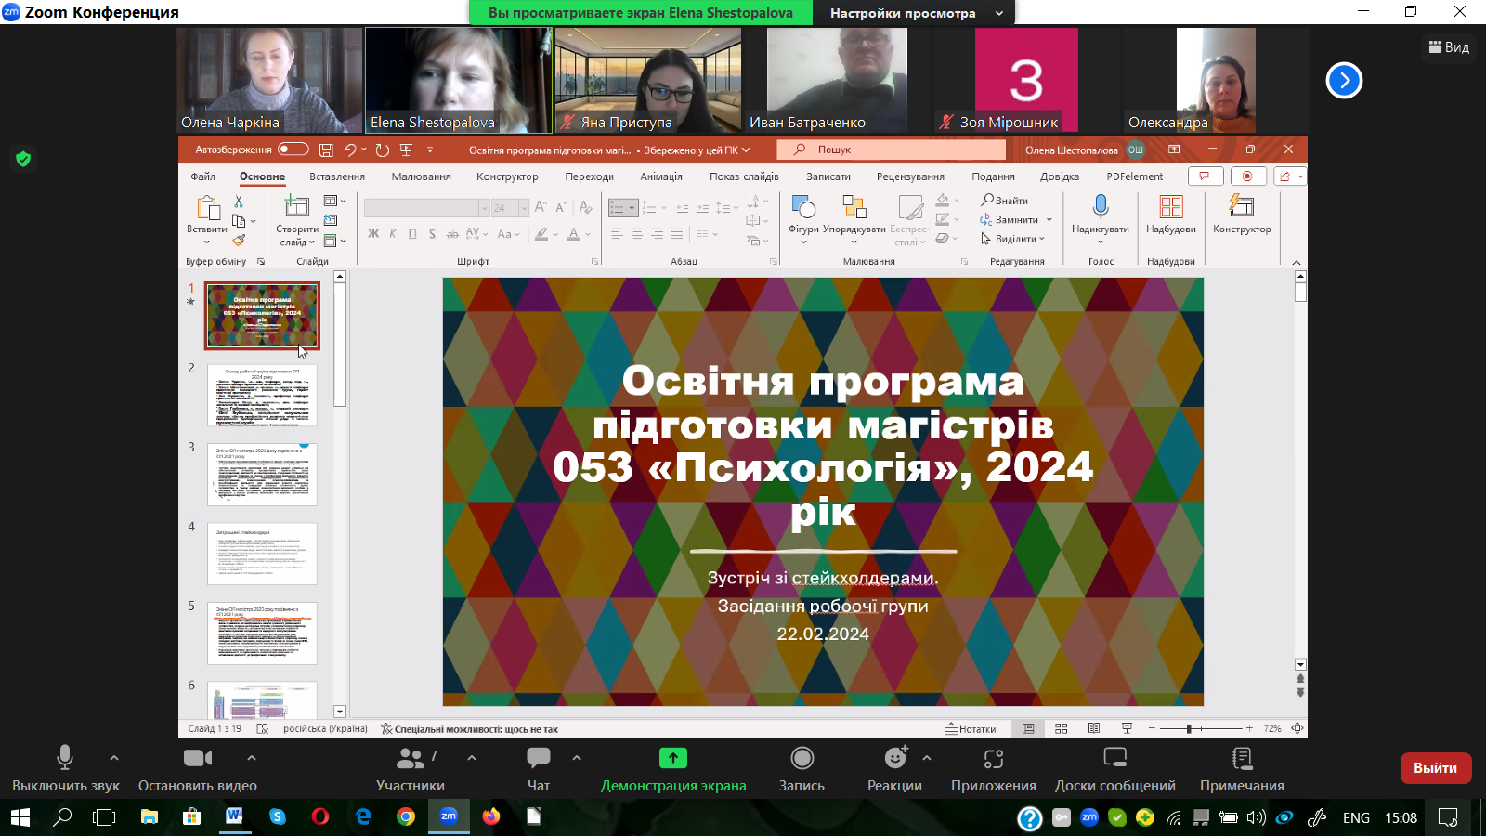The width and height of the screenshot is (1486, 836).
Task: Click the Reset slide icon
Action: point(331,220)
